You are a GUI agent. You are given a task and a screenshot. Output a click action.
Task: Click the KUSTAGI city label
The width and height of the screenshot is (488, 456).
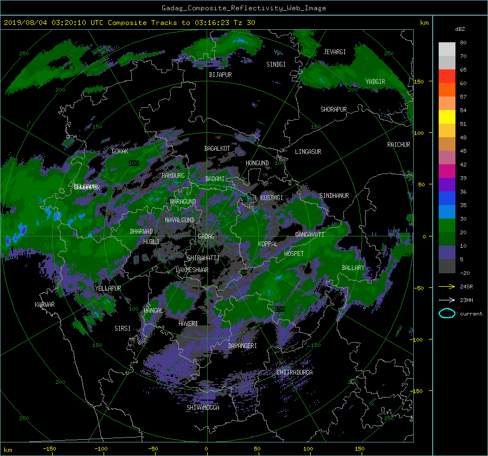(x=272, y=198)
